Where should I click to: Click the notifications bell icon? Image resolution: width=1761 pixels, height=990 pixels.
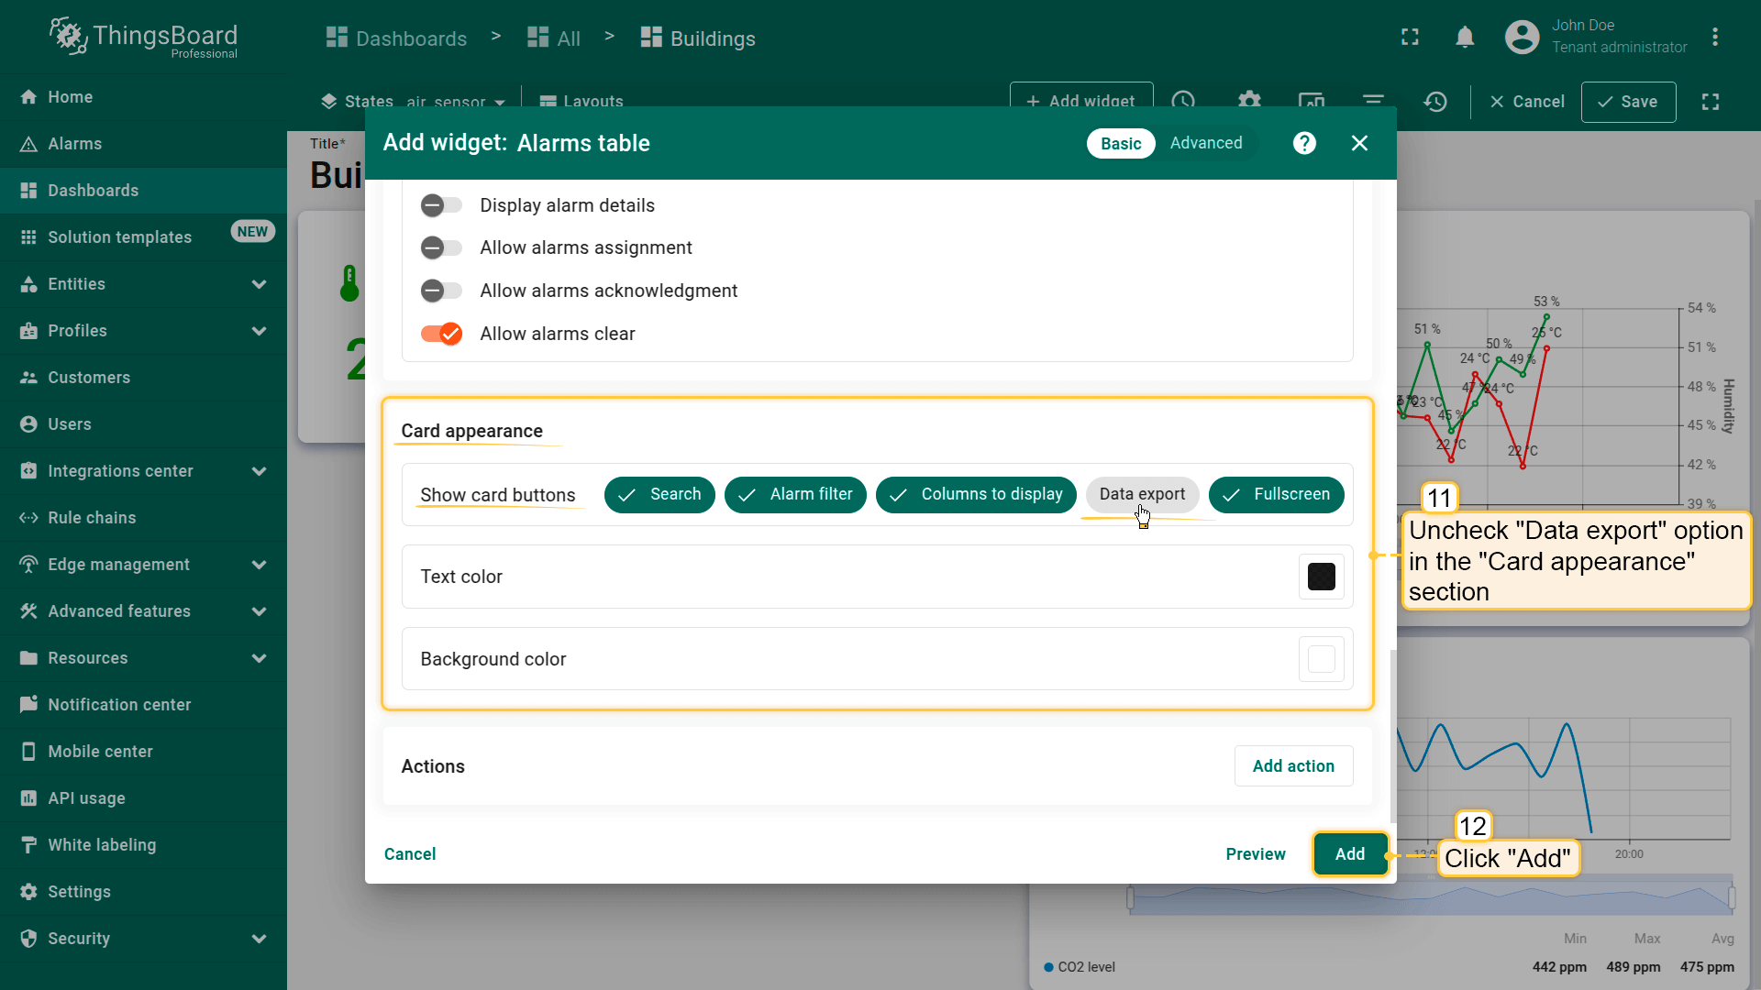coord(1465,38)
